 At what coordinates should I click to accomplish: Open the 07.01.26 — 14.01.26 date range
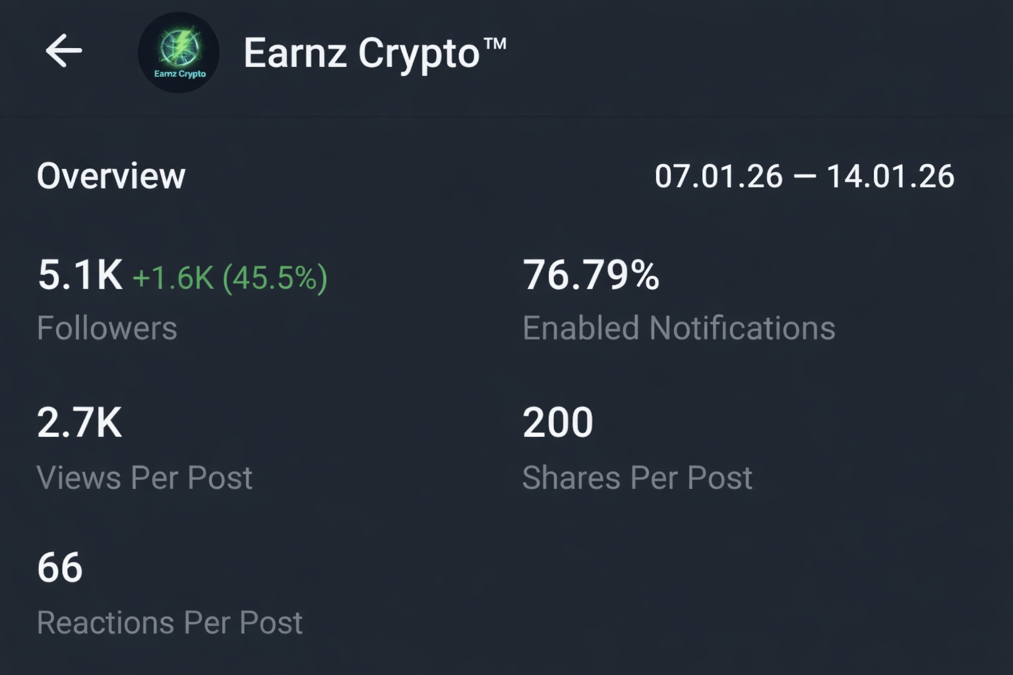(805, 175)
